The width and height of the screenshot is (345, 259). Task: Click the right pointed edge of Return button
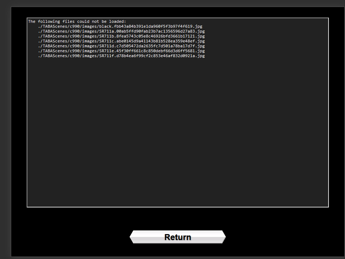pos(223,237)
